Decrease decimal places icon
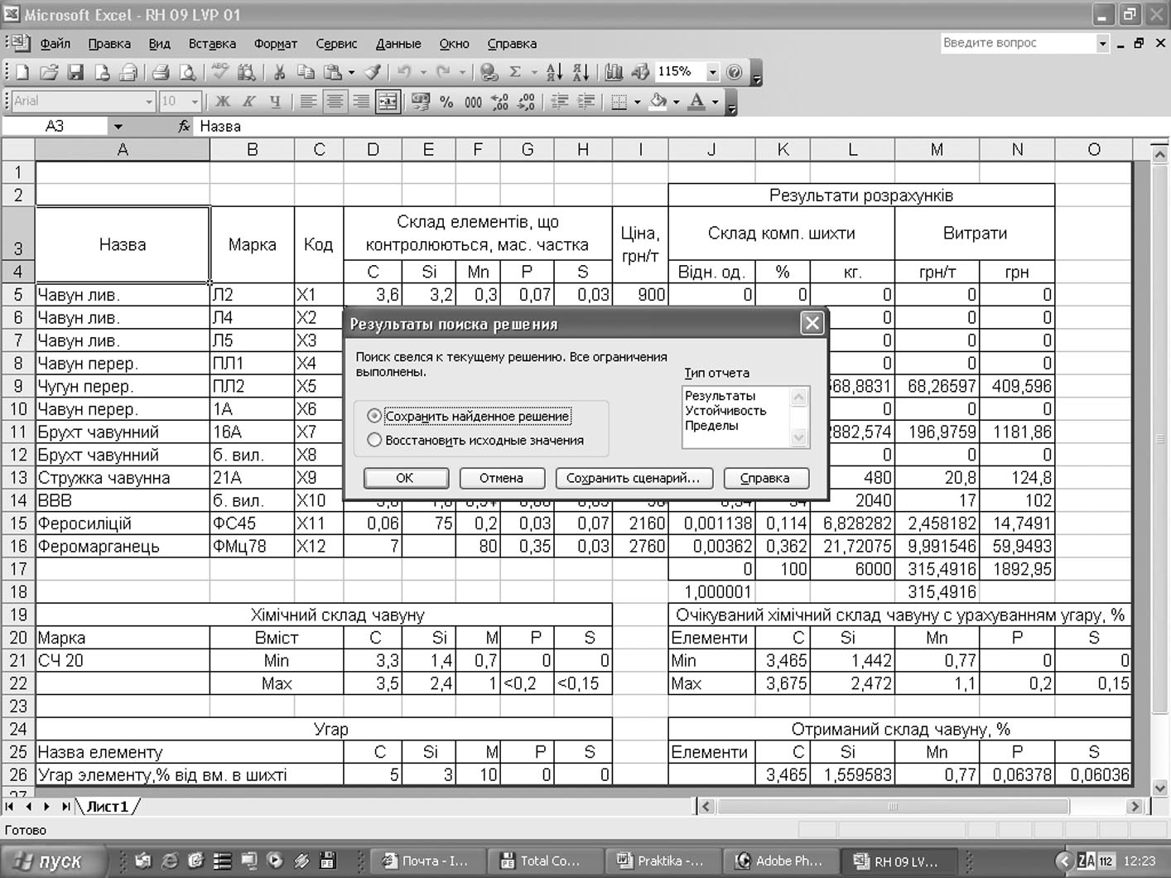The width and height of the screenshot is (1171, 878). click(527, 102)
